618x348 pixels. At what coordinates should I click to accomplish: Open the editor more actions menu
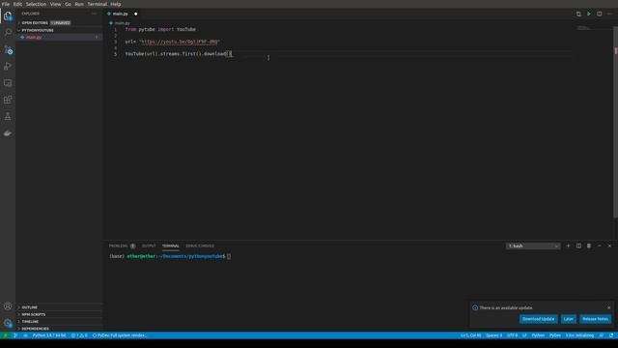(x=609, y=14)
